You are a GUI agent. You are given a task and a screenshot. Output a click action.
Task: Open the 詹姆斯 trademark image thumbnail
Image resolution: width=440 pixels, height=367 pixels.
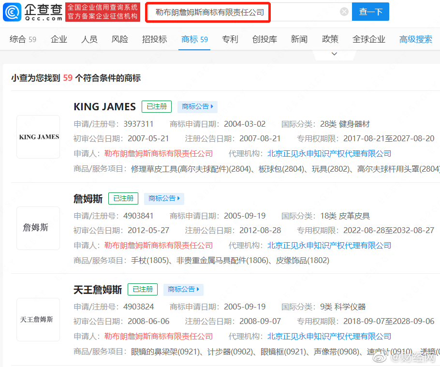[x=38, y=228]
